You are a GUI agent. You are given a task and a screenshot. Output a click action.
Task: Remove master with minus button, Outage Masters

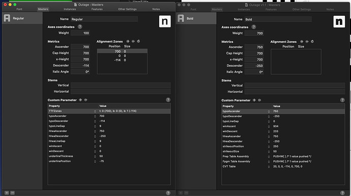[13, 193]
